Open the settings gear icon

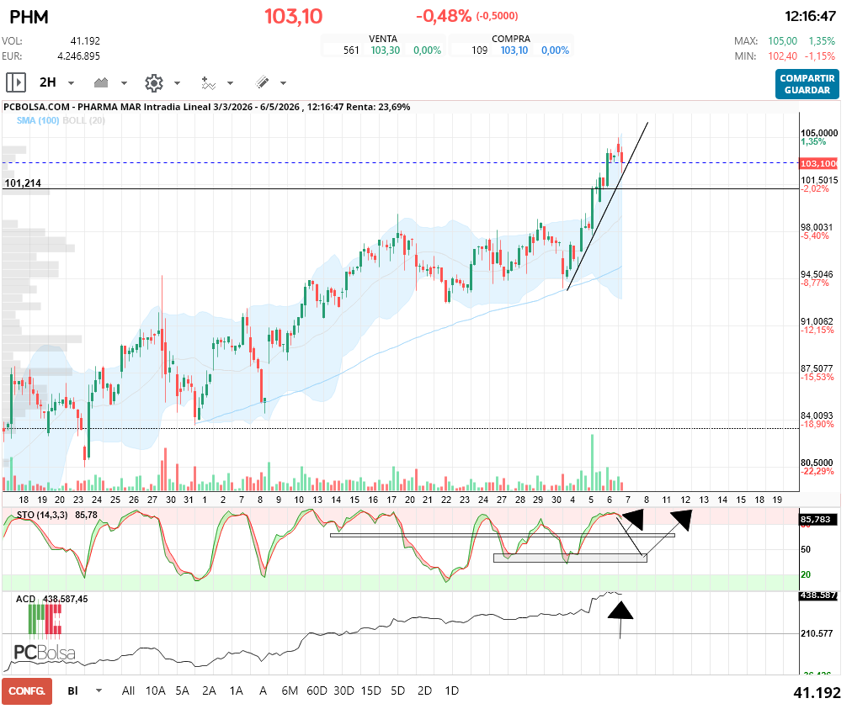[x=154, y=82]
